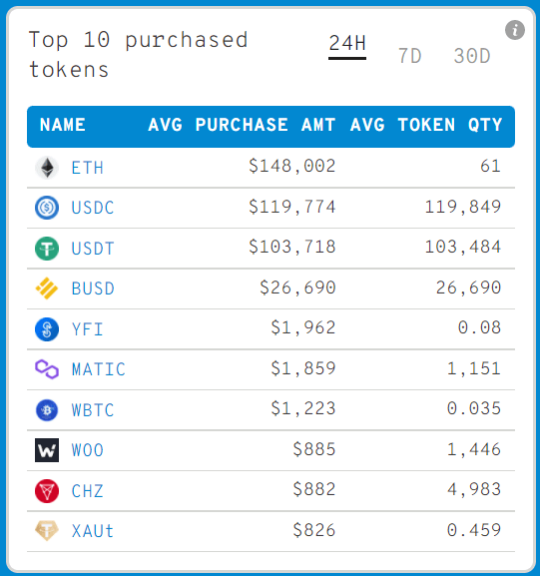Click the gold XAUt token icon
The height and width of the screenshot is (576, 540).
pyautogui.click(x=47, y=530)
